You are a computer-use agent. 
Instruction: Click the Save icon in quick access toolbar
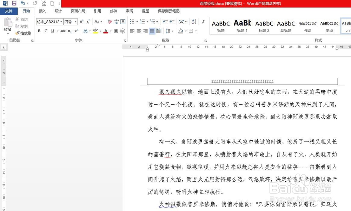pos(14,3)
